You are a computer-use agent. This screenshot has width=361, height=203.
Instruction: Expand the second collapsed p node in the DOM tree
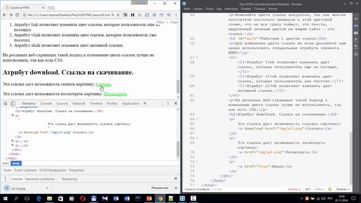coord(12,145)
